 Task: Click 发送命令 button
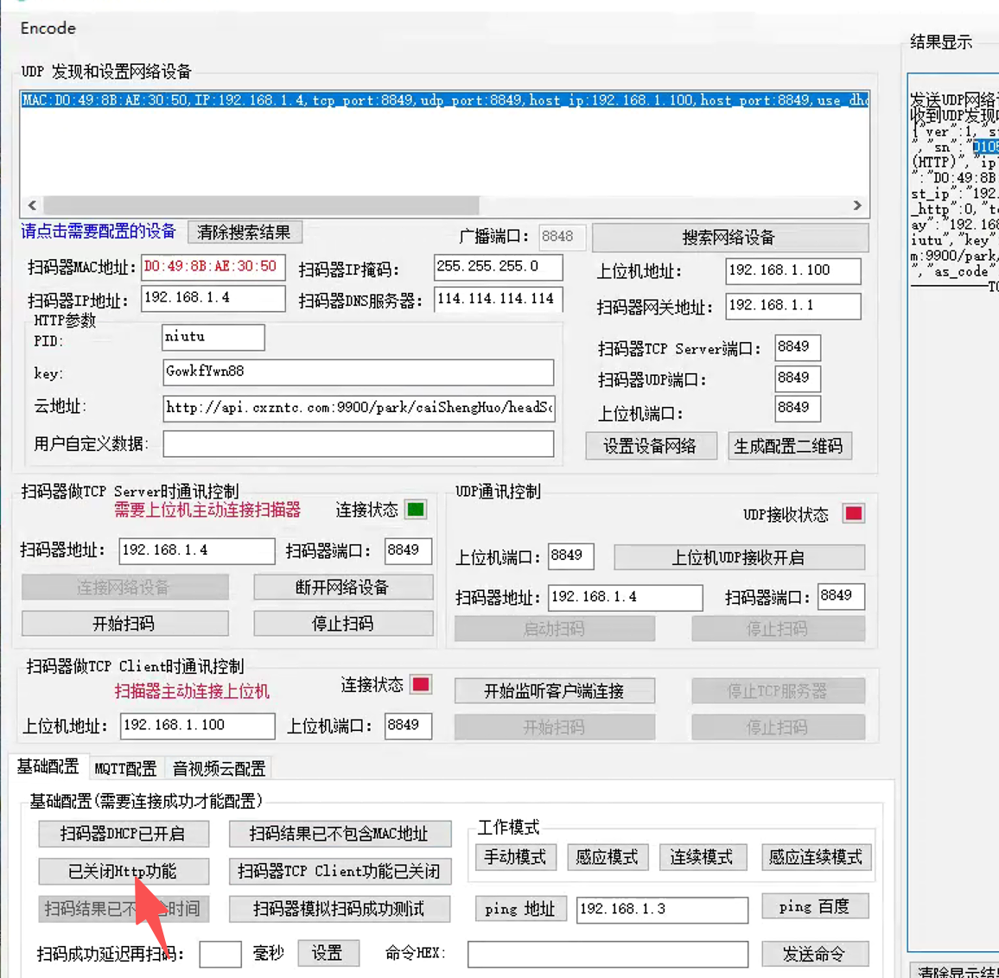click(815, 954)
